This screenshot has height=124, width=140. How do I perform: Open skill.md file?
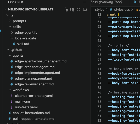(x=23, y=44)
